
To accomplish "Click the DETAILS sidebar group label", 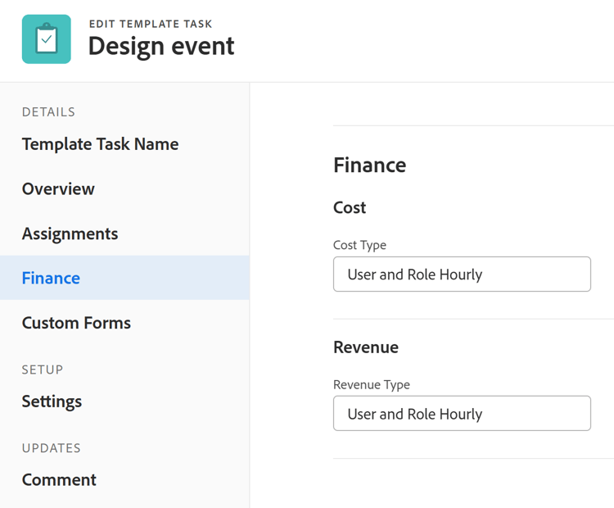I will pos(48,112).
